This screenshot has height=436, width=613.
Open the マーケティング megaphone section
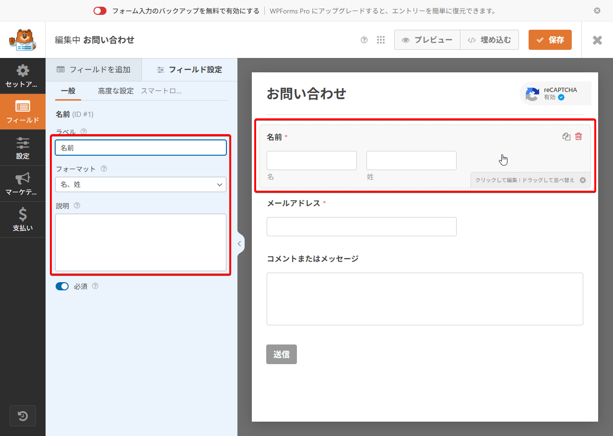coord(23,184)
